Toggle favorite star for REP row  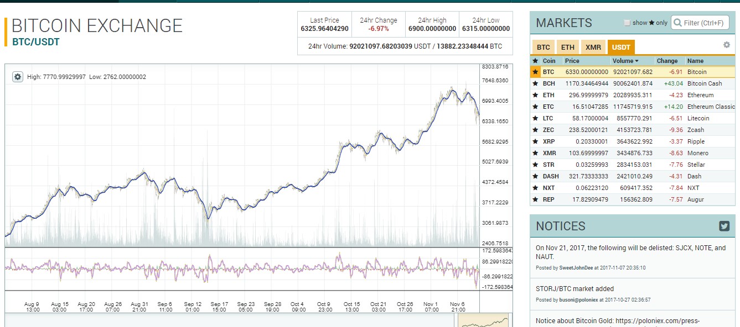pyautogui.click(x=535, y=199)
